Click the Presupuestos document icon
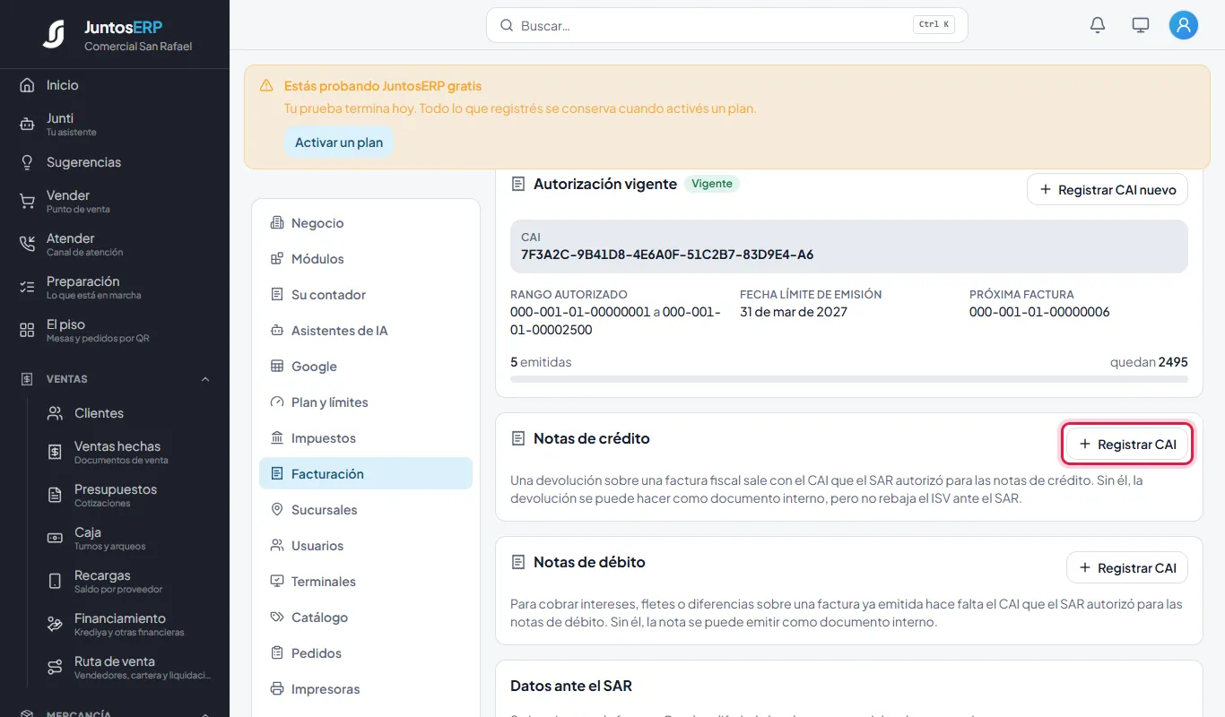This screenshot has width=1225, height=717. 55,496
